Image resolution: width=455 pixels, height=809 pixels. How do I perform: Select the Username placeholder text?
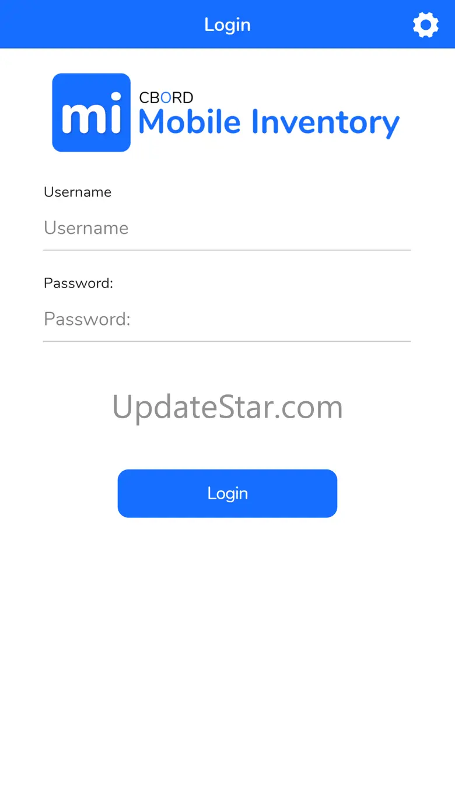[x=86, y=227]
